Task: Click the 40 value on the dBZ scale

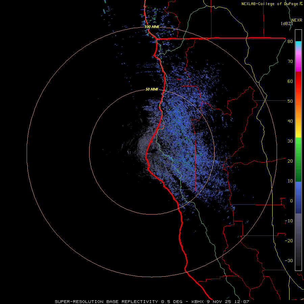Action: pos(290,121)
